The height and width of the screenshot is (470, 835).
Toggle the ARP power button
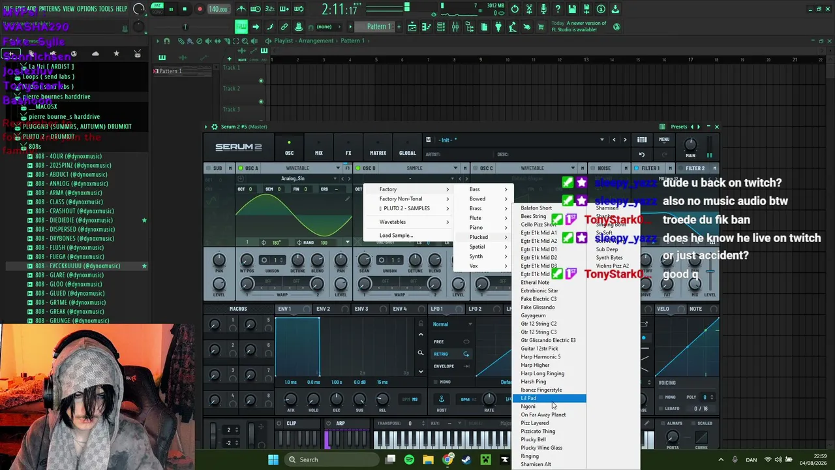329,424
